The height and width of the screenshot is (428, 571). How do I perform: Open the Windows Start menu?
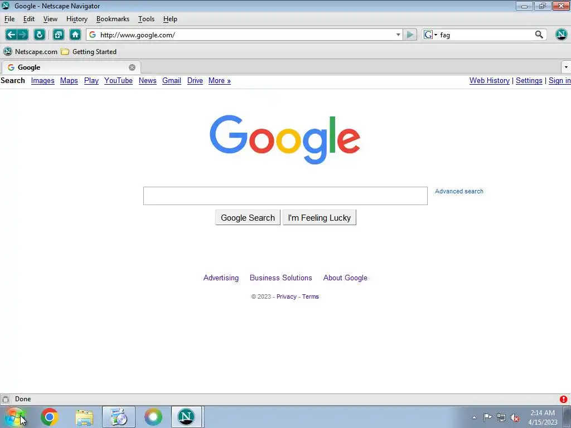click(14, 417)
